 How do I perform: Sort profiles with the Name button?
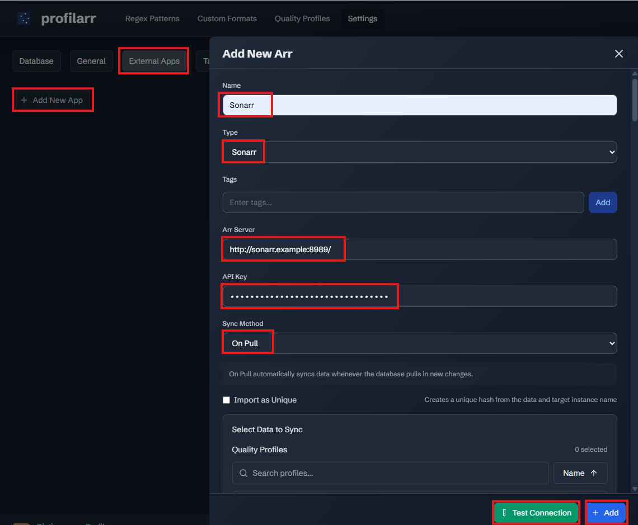[x=580, y=473]
